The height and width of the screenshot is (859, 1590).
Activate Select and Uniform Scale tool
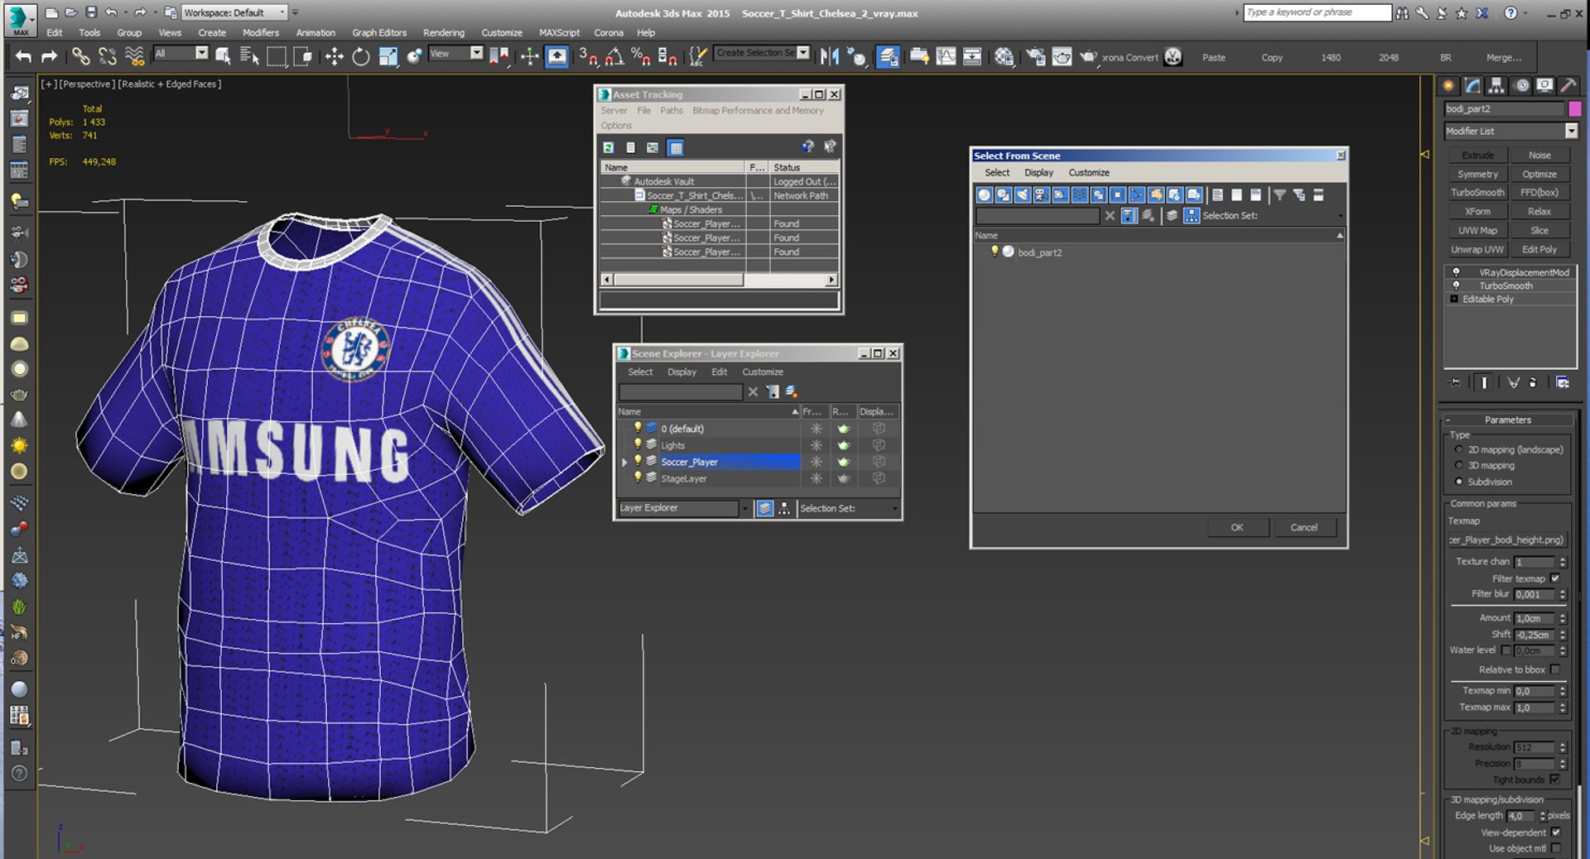click(388, 56)
